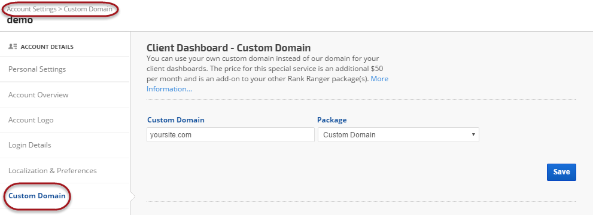Click the Package dropdown arrow
Screen dimensions: 593x215
click(x=473, y=134)
